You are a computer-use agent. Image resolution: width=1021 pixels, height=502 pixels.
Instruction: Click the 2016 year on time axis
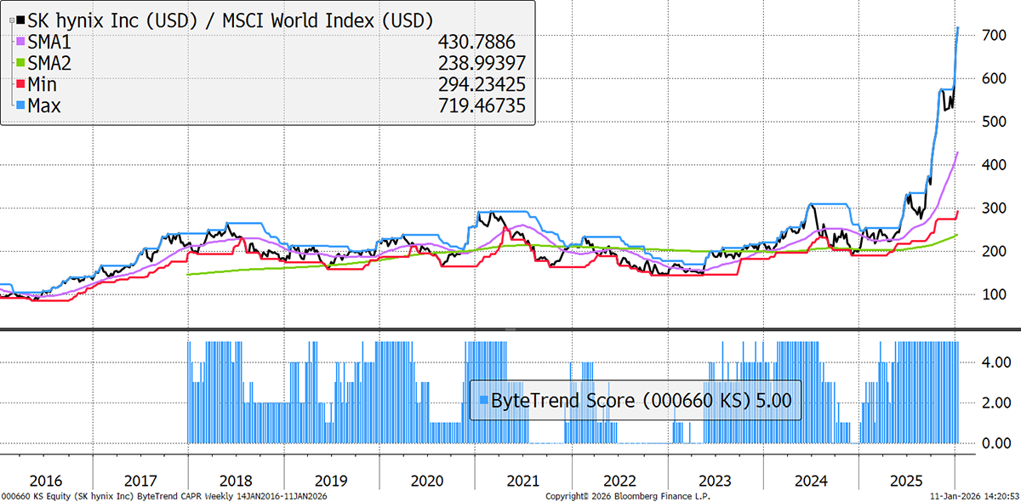(44, 480)
